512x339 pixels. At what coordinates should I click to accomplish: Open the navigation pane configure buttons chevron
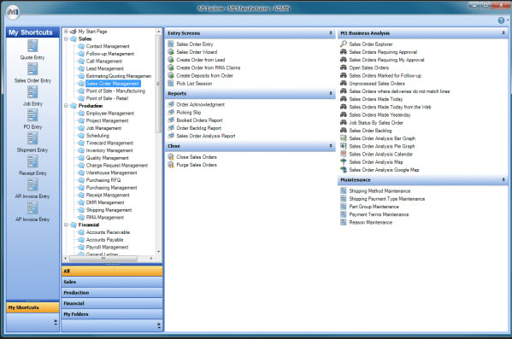(x=159, y=325)
